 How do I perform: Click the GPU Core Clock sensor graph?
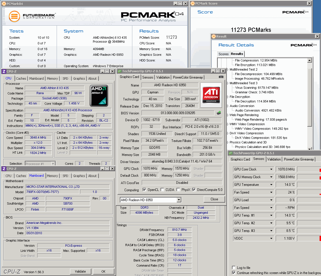[309, 169]
